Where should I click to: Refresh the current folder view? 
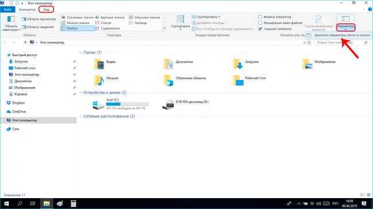[x=309, y=42]
